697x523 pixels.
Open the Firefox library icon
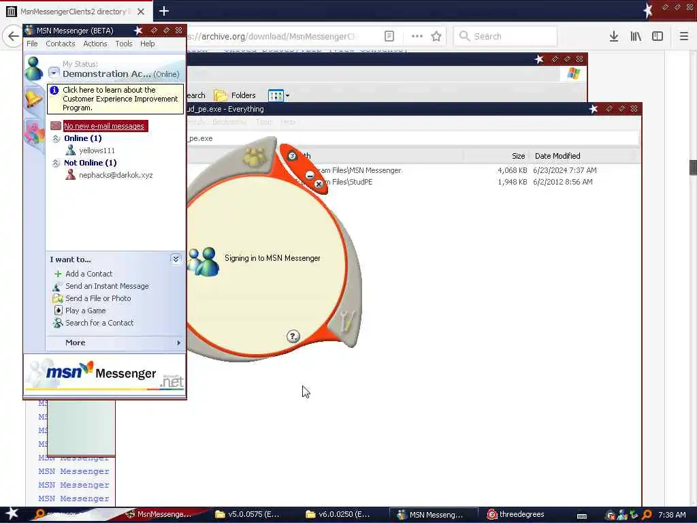click(636, 37)
